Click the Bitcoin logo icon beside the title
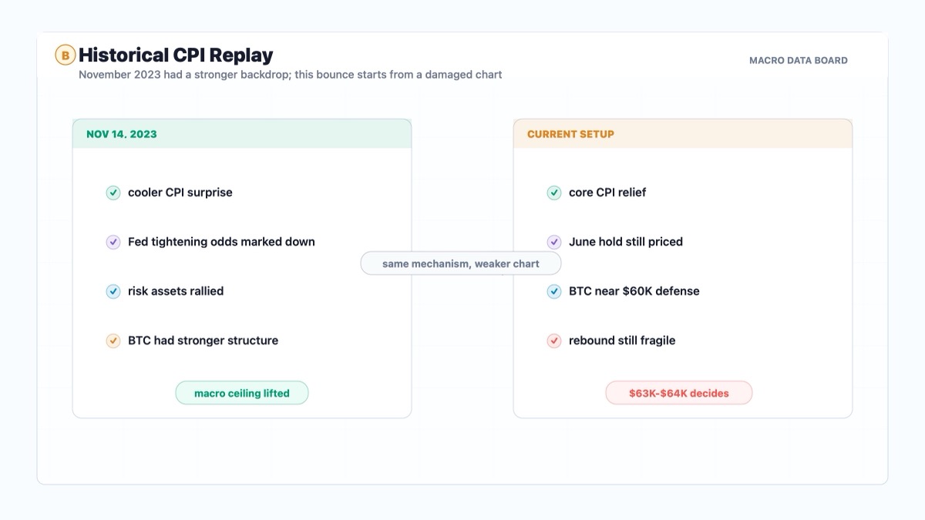 click(66, 55)
